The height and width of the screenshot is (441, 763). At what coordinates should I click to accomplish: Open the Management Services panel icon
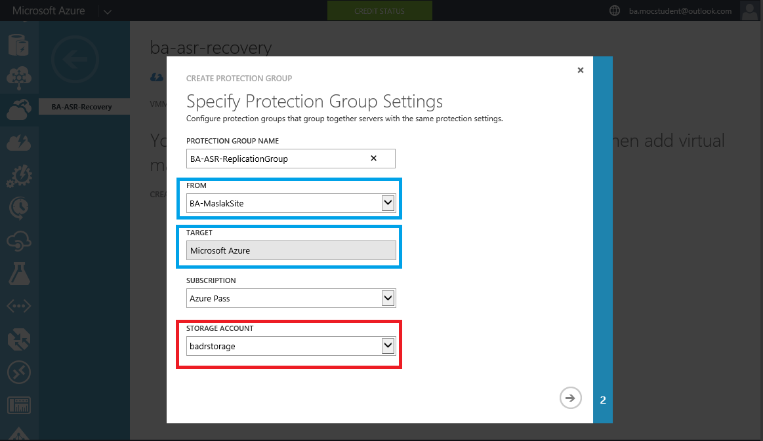[19, 406]
